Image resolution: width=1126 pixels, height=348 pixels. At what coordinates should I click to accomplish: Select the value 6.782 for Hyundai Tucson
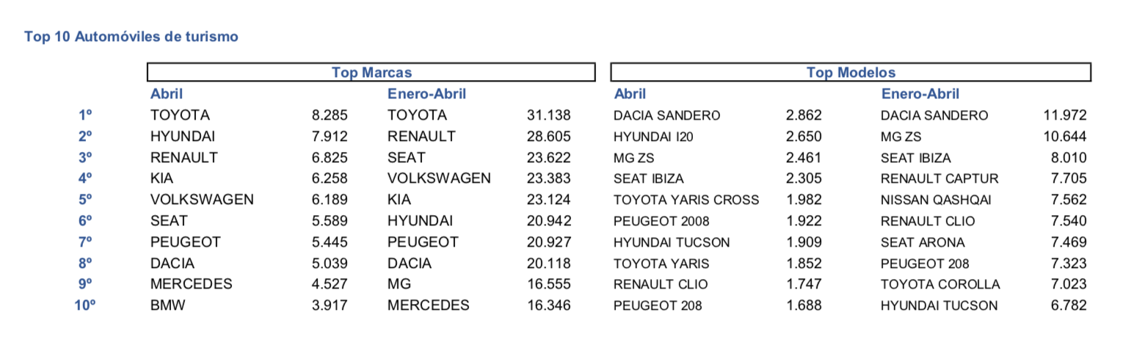pyautogui.click(x=1069, y=305)
